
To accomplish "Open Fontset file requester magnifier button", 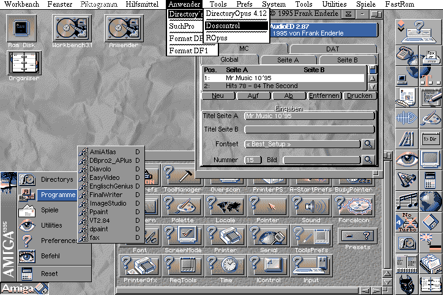I will click(x=368, y=144).
